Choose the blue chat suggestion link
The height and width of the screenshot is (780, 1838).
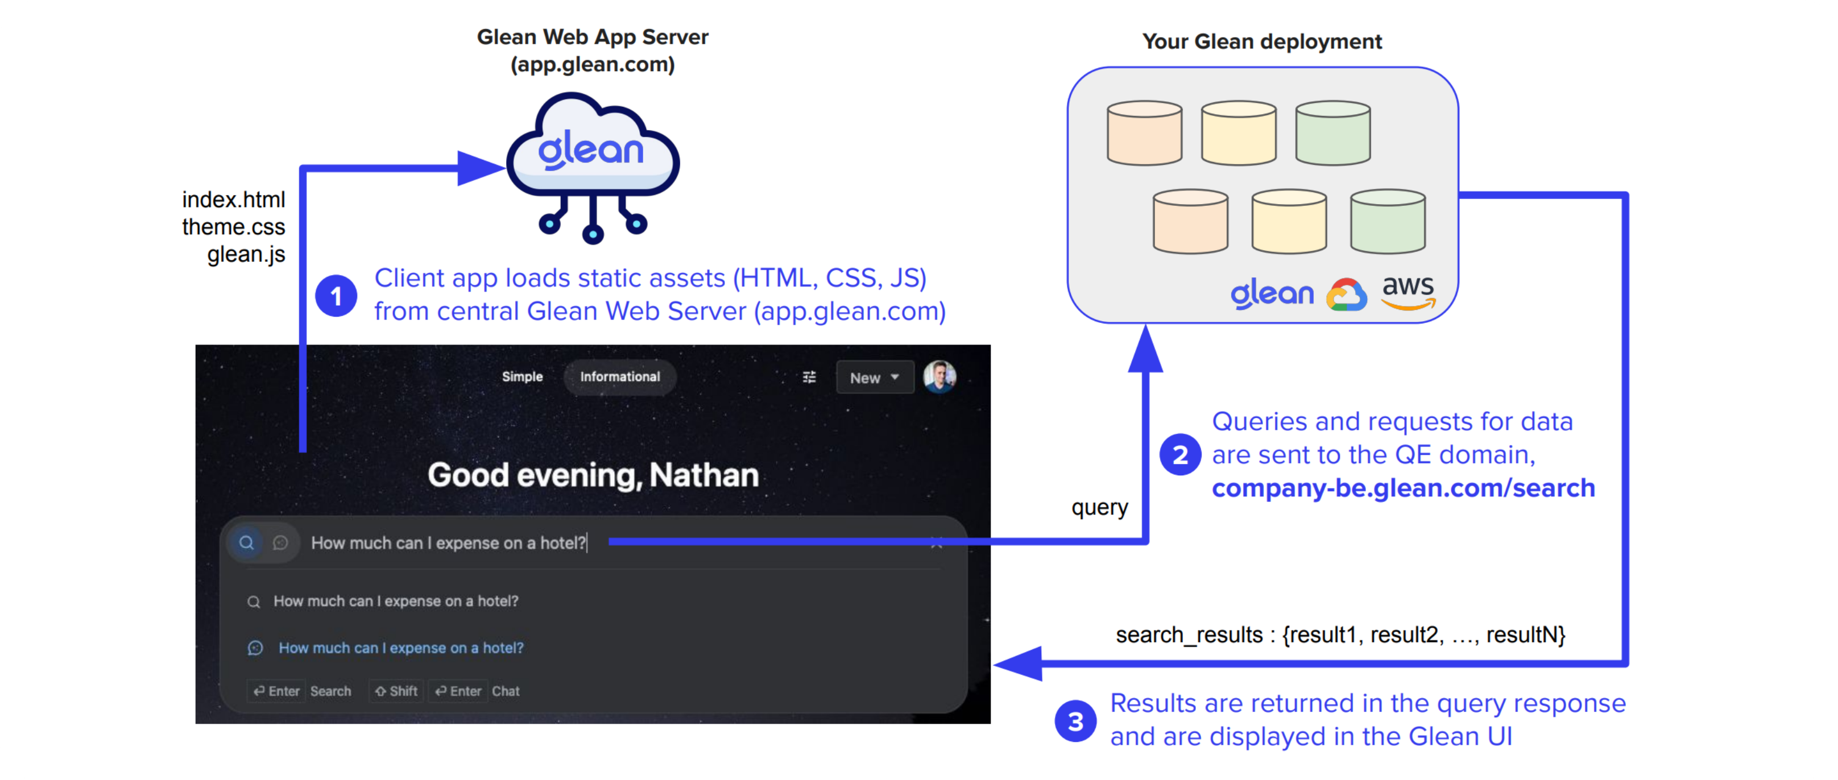click(x=400, y=648)
